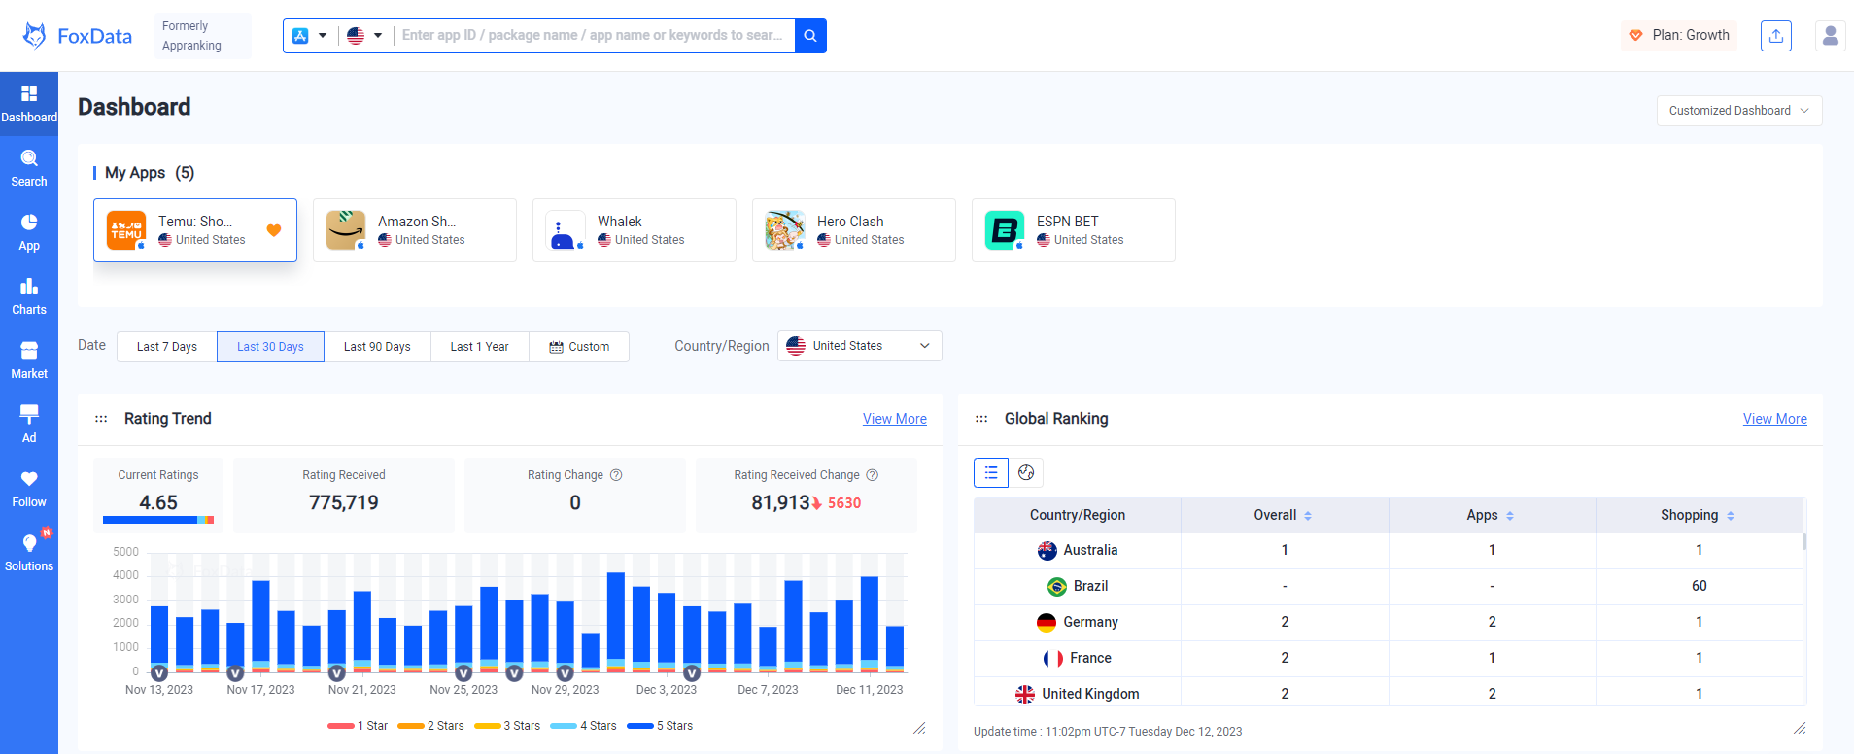Open the Search sidebar item
The image size is (1854, 754).
[x=29, y=168]
